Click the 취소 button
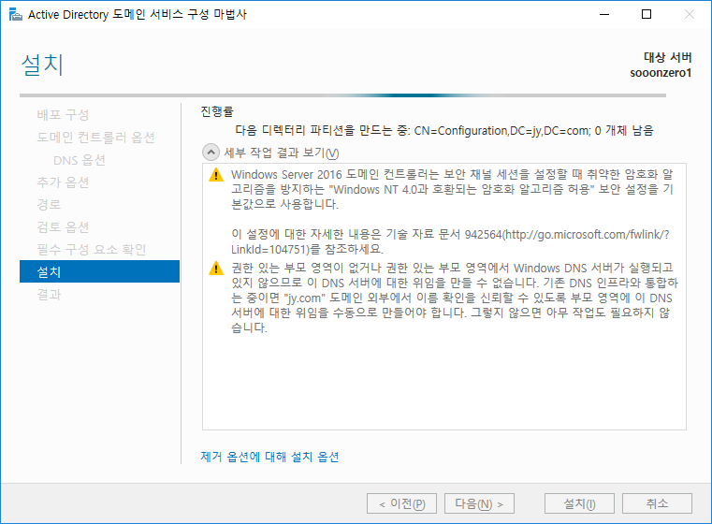This screenshot has height=524, width=712. click(x=657, y=503)
